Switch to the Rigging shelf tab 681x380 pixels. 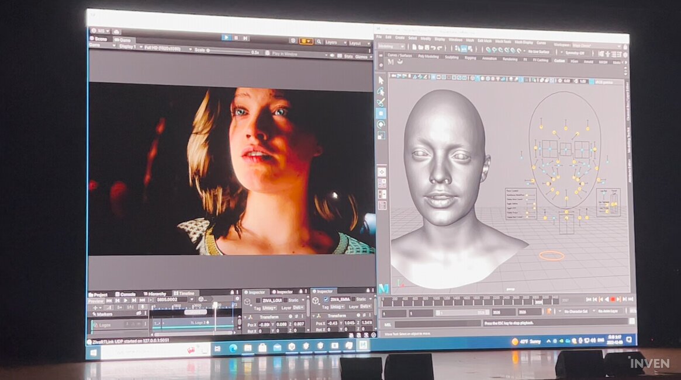click(469, 58)
